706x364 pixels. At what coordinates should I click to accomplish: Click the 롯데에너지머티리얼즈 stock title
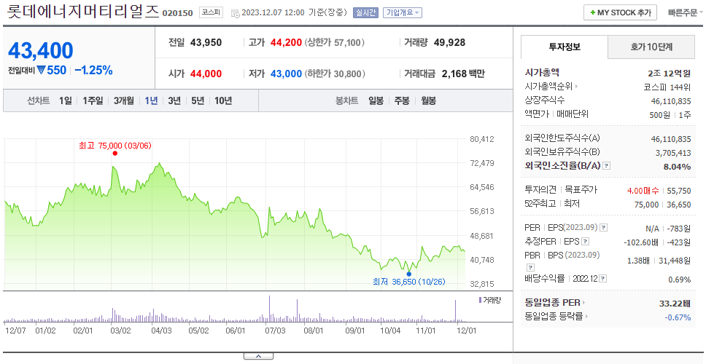point(83,11)
